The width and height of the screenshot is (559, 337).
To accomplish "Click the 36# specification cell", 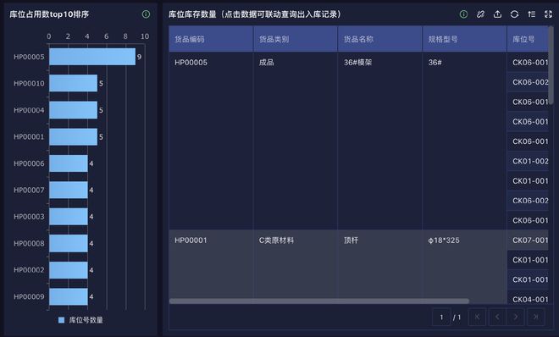I will 464,141.
